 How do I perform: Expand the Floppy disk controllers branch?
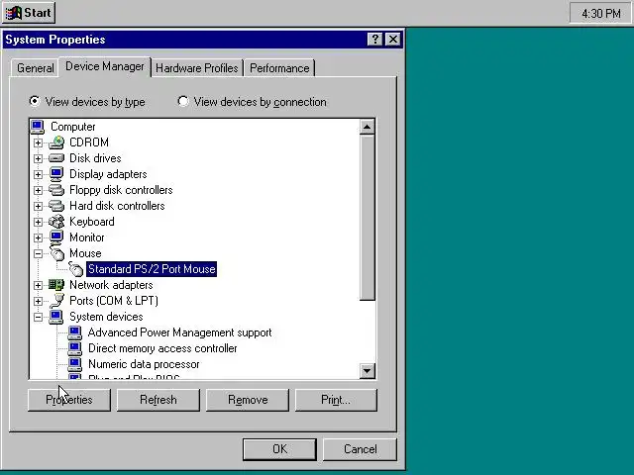point(38,190)
